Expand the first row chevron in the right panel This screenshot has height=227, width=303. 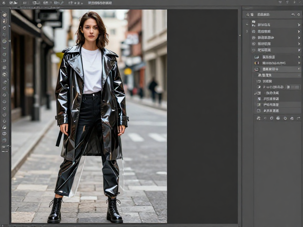pos(299,25)
